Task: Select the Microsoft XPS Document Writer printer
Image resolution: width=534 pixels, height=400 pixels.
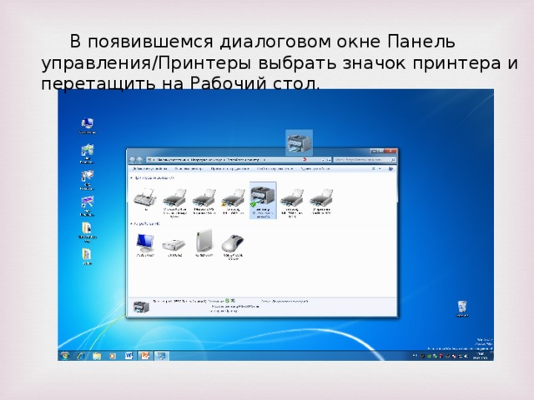Action: coord(204,202)
